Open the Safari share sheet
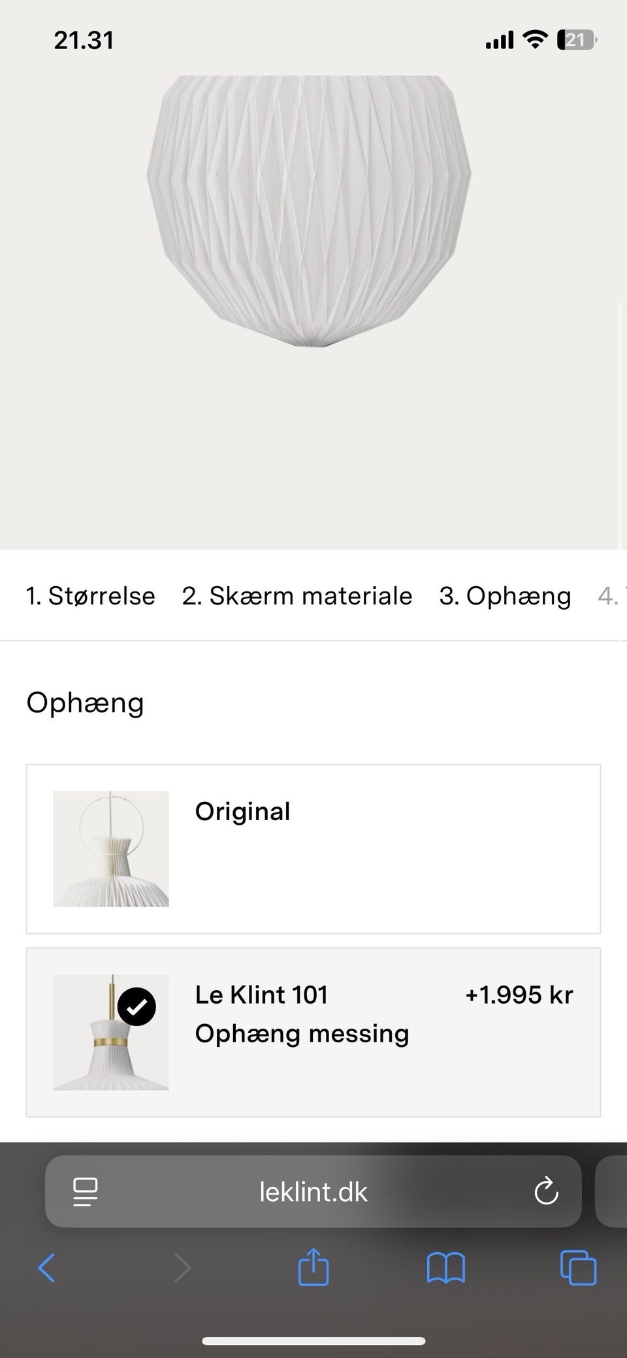This screenshot has height=1358, width=627. point(313,1267)
